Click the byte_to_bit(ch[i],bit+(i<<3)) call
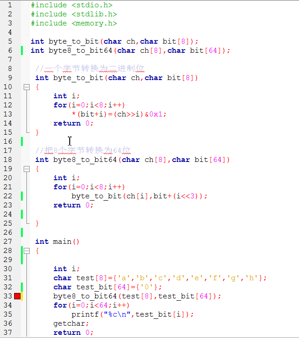This screenshot has height=338, width=299. coord(139,196)
